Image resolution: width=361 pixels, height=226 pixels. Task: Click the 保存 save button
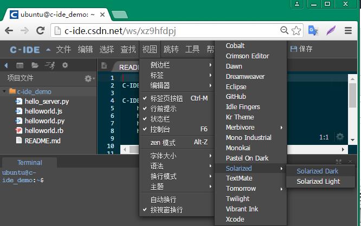coord(301,49)
